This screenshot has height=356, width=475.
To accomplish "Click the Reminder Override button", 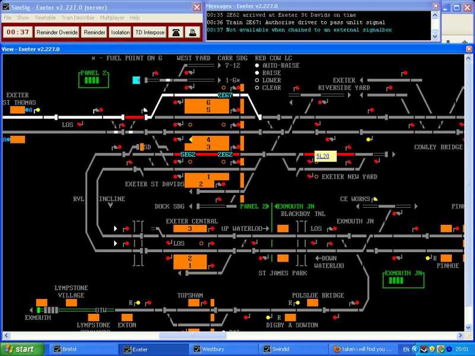I will (x=57, y=33).
